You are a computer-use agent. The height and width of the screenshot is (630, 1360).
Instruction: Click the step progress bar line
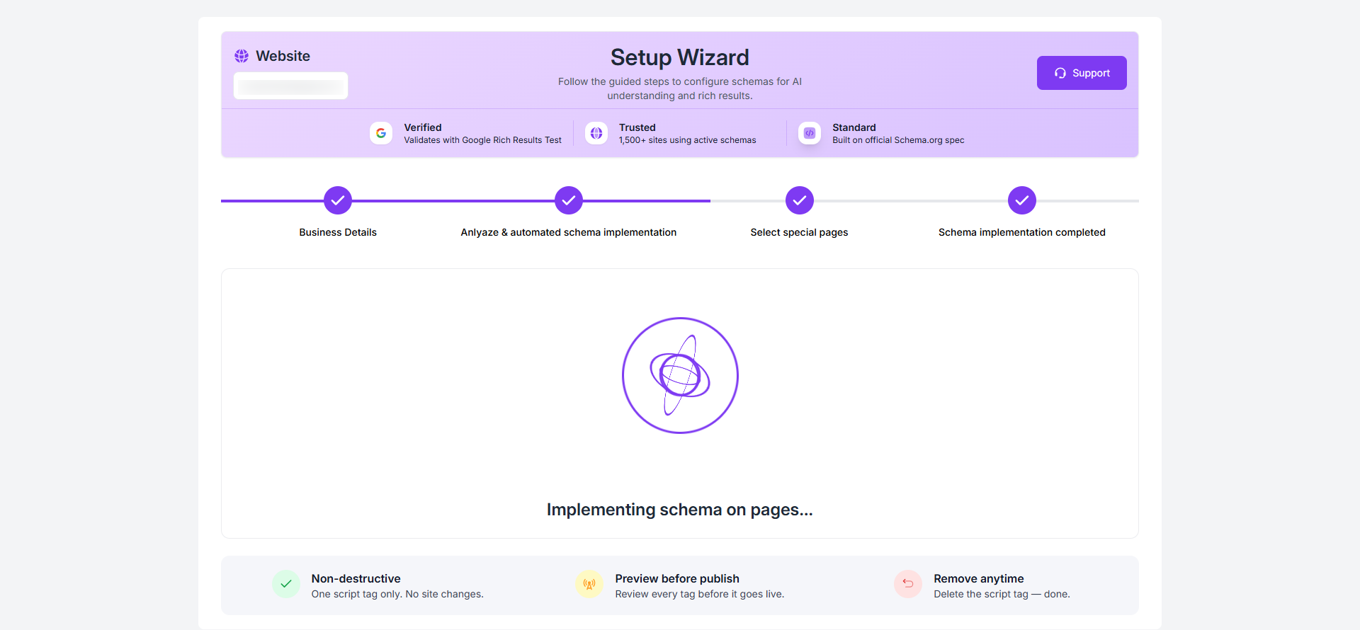coord(453,201)
